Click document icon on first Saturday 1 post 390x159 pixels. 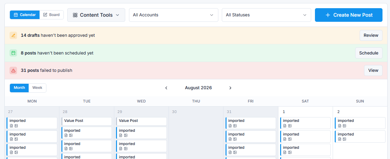click(285, 126)
